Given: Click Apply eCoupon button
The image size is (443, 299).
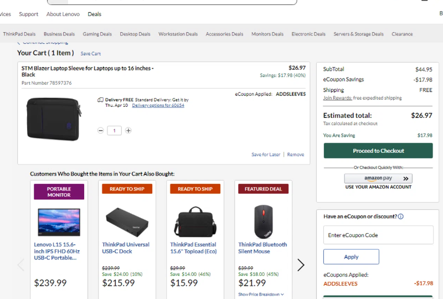Looking at the screenshot, I should 351,256.
